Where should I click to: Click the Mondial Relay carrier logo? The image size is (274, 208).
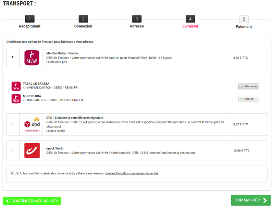pos(32,58)
